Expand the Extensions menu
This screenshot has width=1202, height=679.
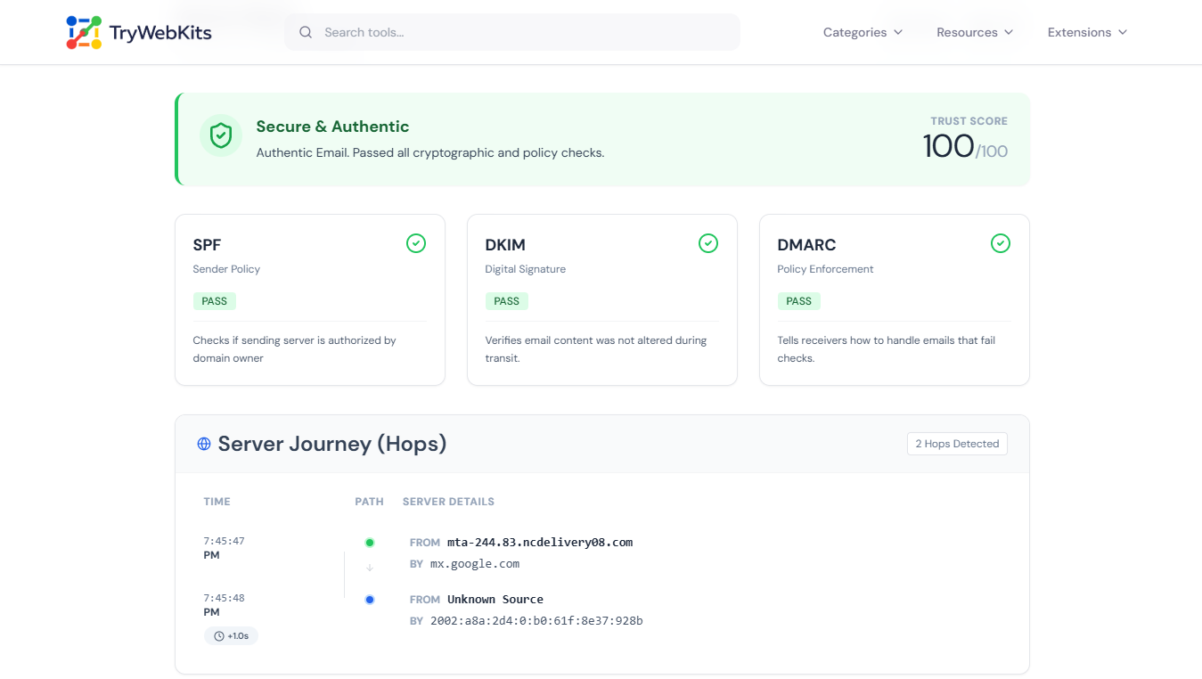[1086, 32]
